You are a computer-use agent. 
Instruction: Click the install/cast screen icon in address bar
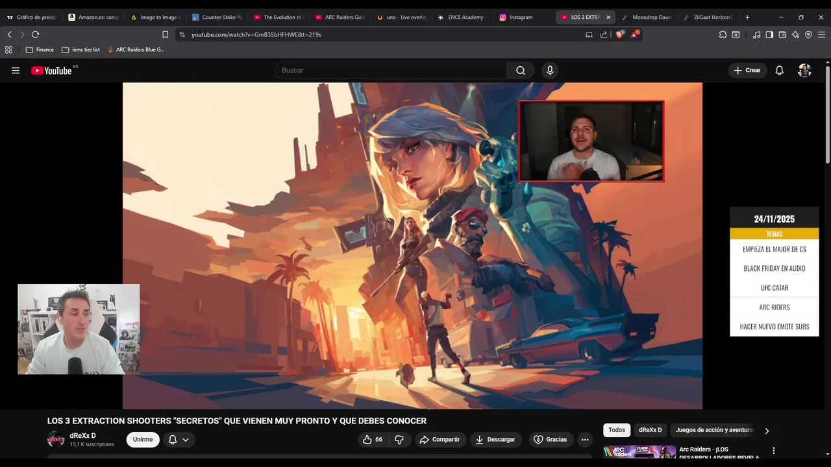589,34
